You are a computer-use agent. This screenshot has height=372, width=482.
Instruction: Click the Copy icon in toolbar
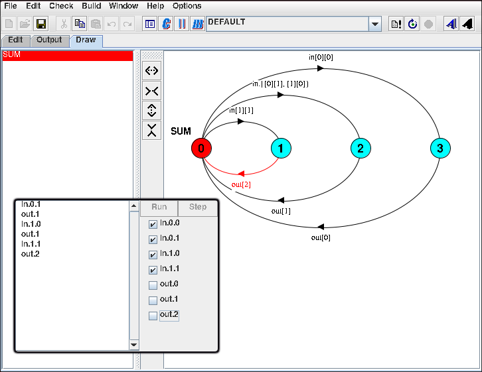click(x=80, y=24)
